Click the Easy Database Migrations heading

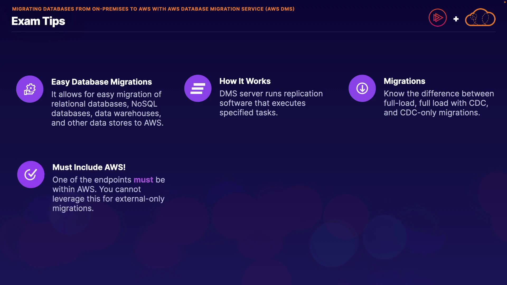[x=101, y=82]
